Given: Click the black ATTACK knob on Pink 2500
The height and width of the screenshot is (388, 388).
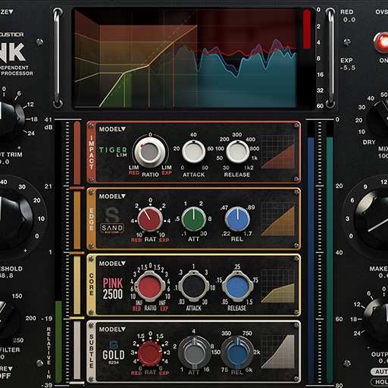Looking at the screenshot, I should 194,286.
